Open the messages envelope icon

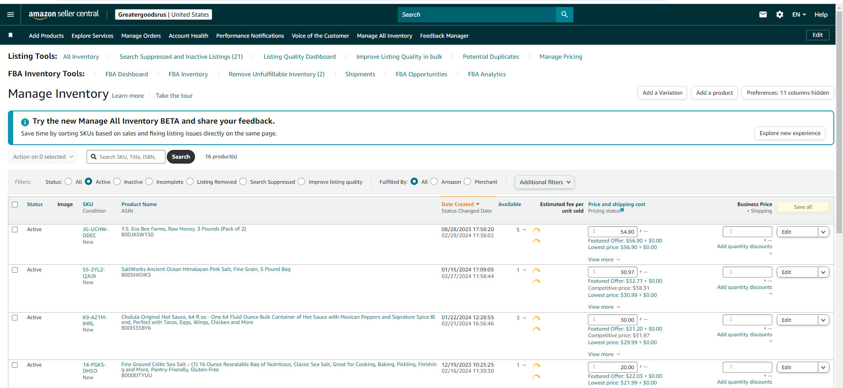pos(763,14)
